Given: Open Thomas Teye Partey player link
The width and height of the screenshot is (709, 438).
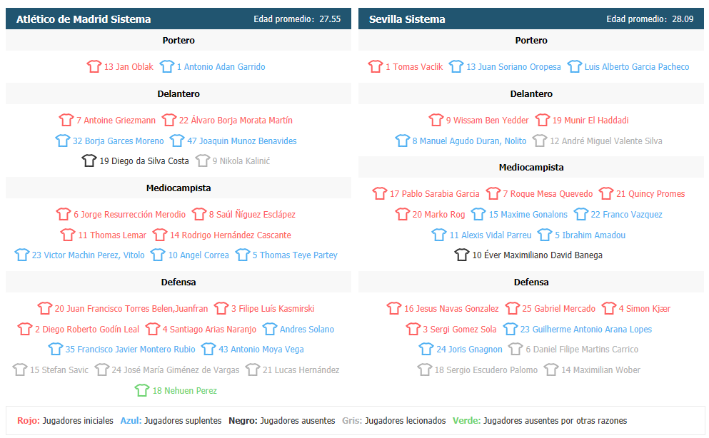Looking at the screenshot, I should [295, 255].
